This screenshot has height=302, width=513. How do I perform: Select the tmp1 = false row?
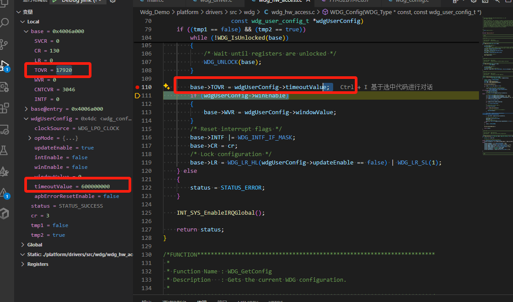tap(74, 225)
